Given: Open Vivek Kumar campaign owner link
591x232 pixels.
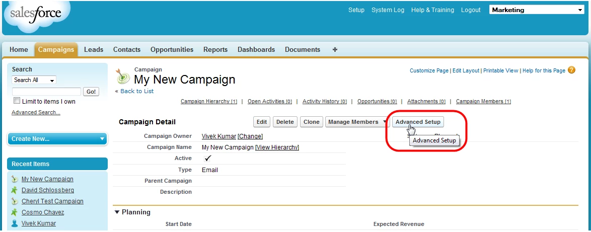Looking at the screenshot, I should pyautogui.click(x=219, y=136).
